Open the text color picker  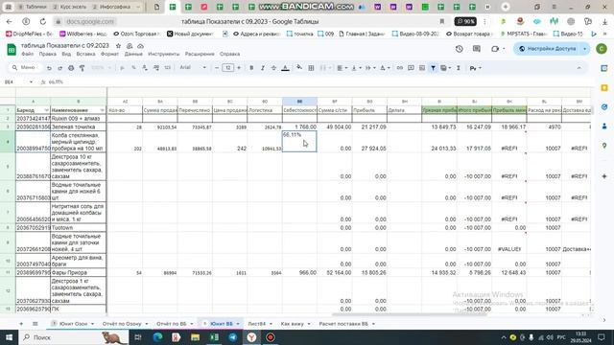coord(286,68)
